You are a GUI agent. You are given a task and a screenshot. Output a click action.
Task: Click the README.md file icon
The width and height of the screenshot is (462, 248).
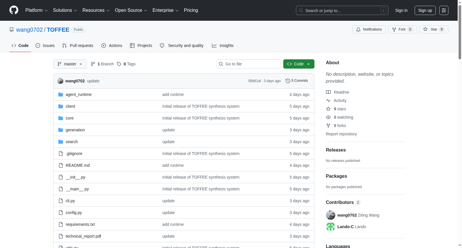point(61,165)
